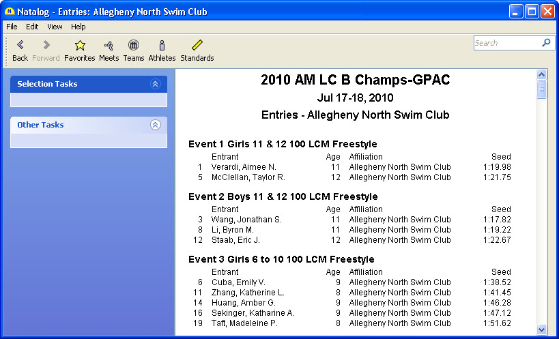The width and height of the screenshot is (559, 339).
Task: Click the Natalog title bar app icon
Action: coord(10,12)
